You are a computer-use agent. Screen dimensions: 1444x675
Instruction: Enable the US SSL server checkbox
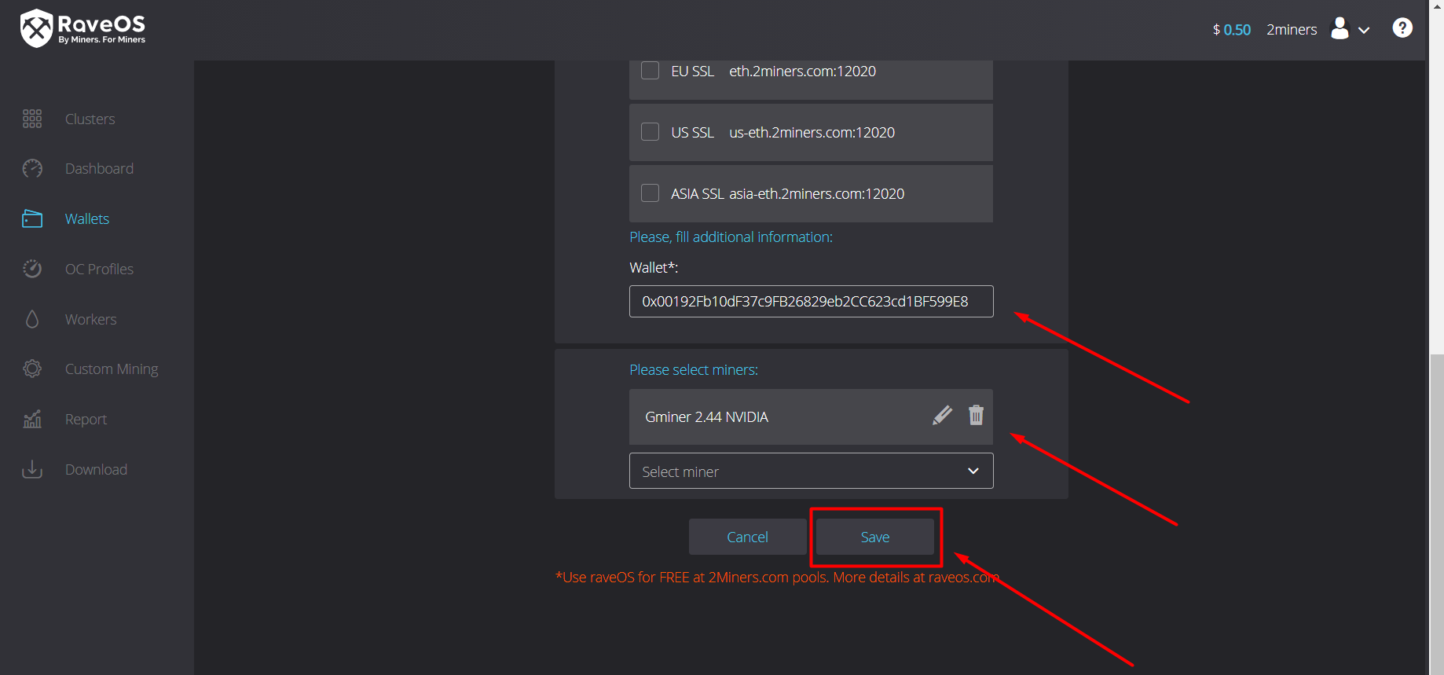pos(651,132)
